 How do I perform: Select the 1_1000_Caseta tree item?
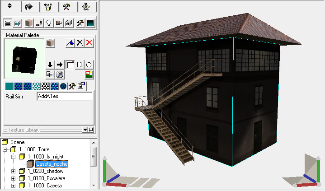click(x=44, y=186)
